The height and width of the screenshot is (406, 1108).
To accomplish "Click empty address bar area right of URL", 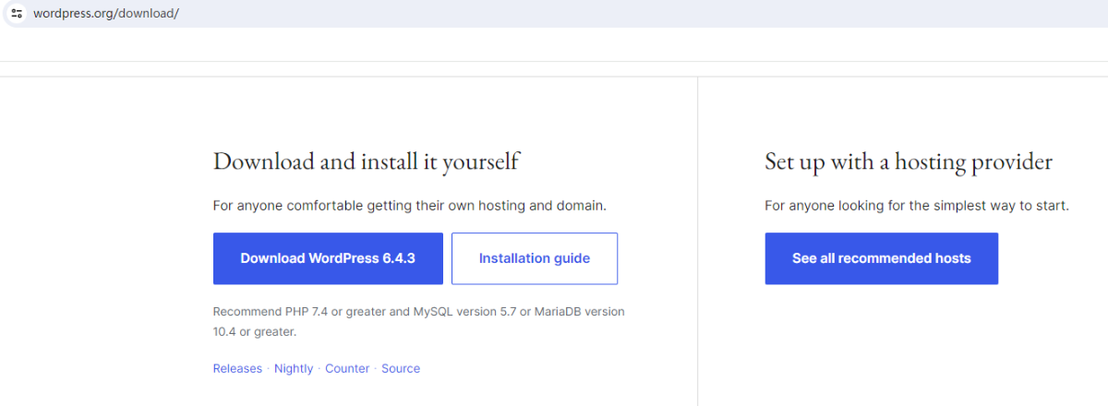I will tap(646, 14).
